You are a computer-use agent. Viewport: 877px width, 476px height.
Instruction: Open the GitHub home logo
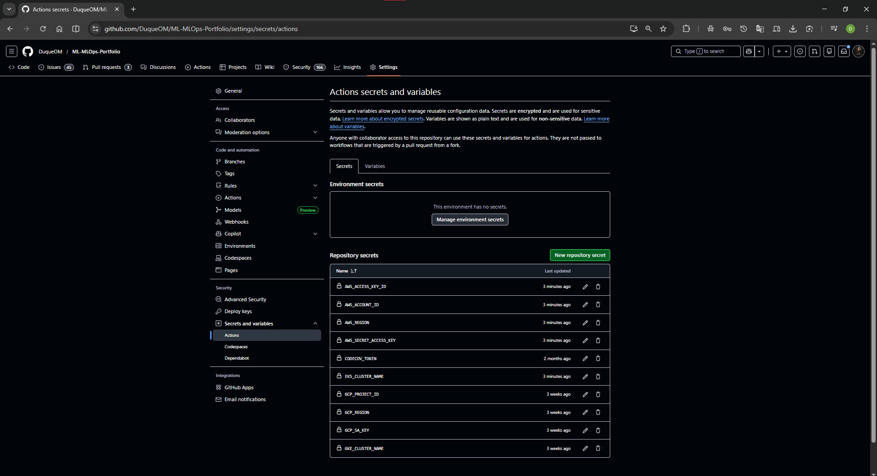(28, 52)
